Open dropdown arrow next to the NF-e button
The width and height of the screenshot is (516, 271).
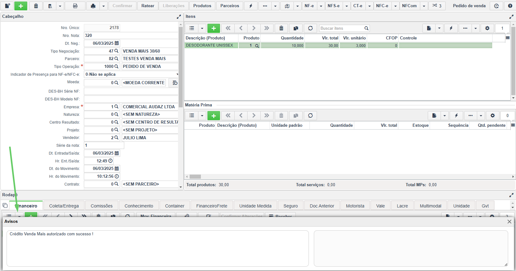pos(321,6)
